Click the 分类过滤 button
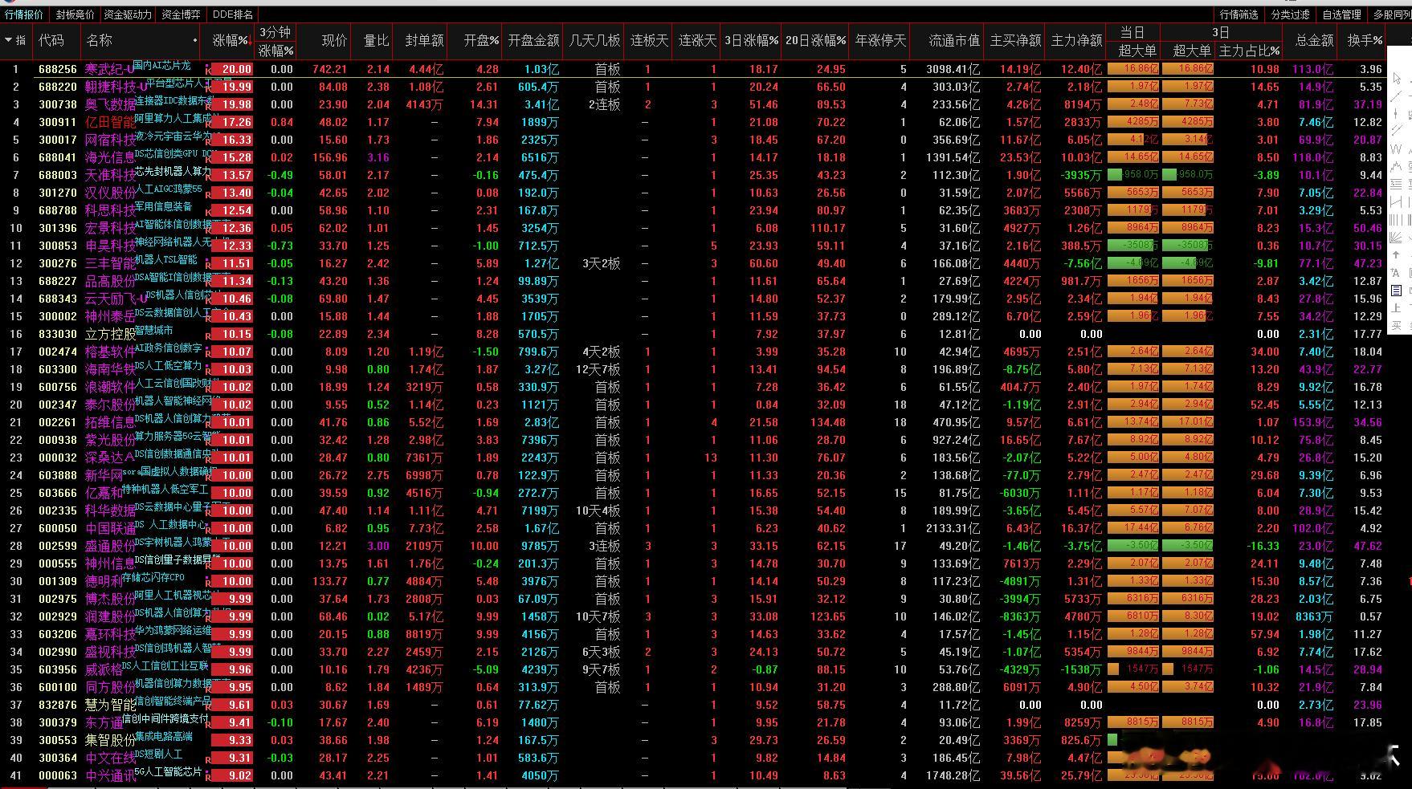 click(1291, 14)
